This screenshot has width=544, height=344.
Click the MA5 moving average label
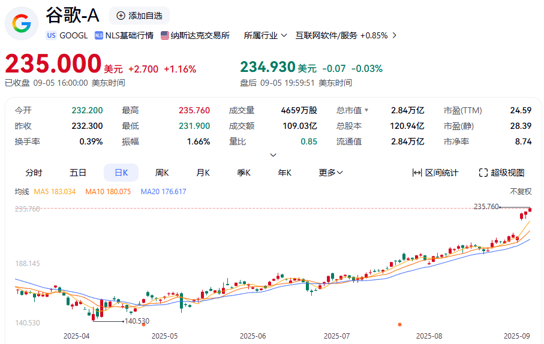(55, 192)
